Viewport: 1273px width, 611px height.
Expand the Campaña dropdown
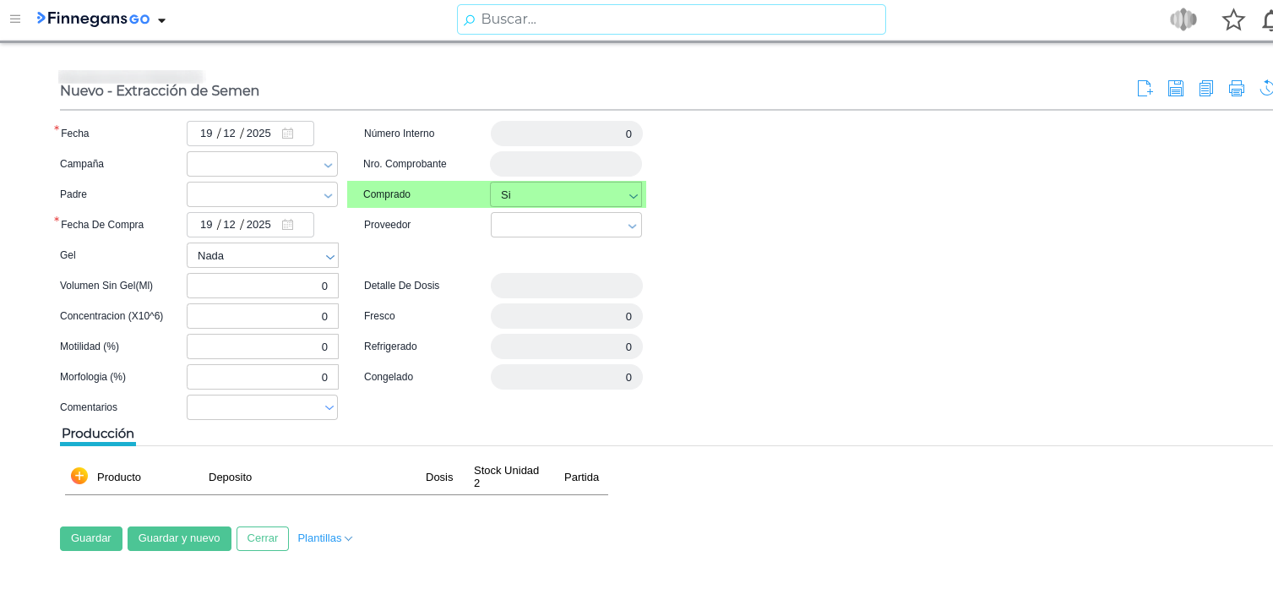(x=328, y=165)
